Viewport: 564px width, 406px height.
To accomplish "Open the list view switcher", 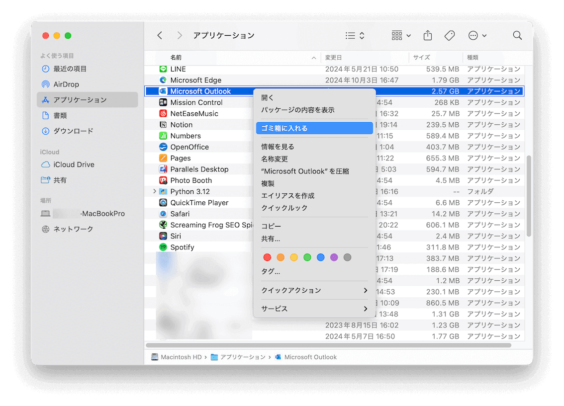I will (355, 35).
